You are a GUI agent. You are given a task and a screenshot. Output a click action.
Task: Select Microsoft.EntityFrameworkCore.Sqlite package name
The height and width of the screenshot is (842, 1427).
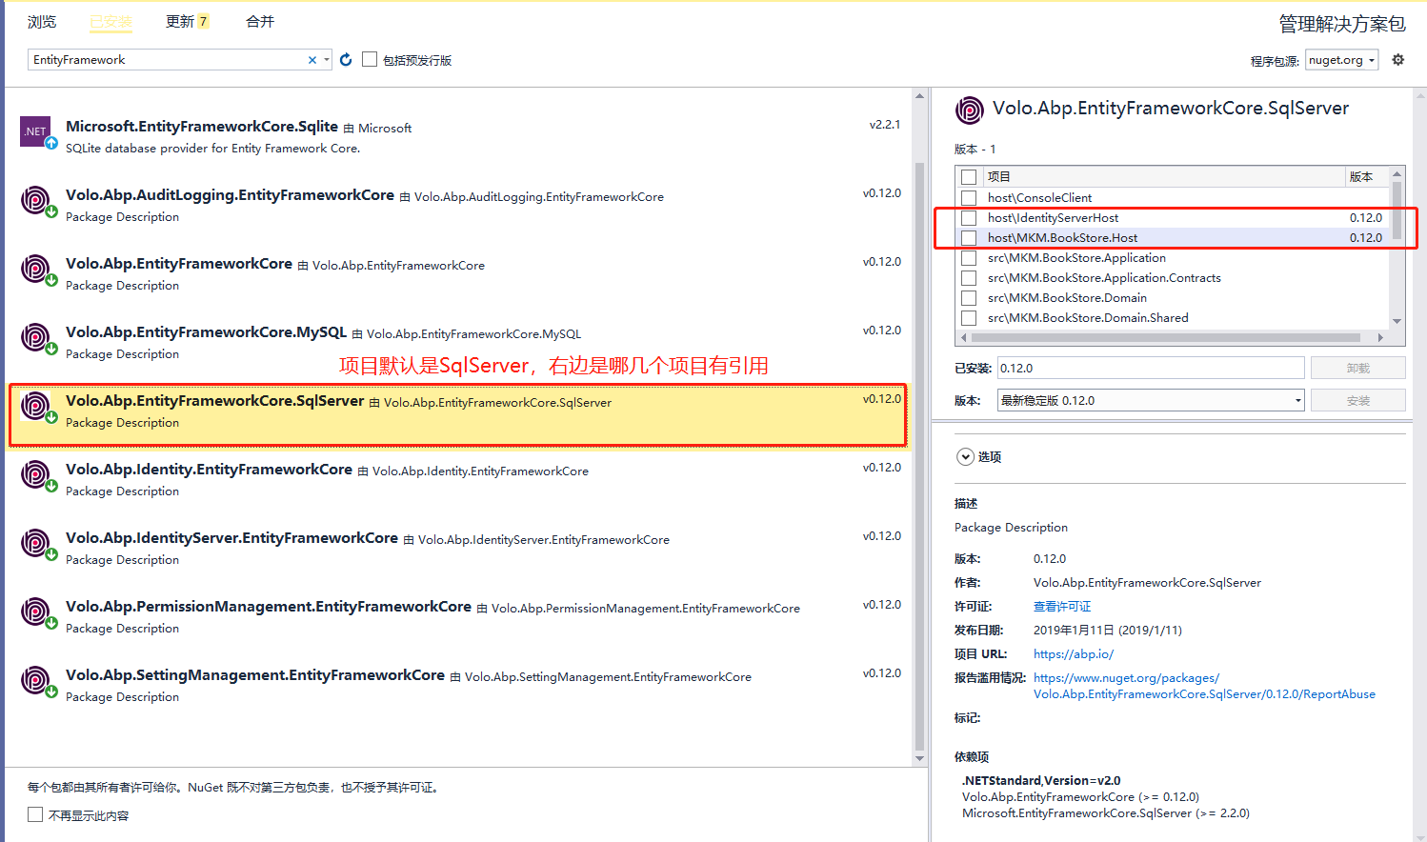pos(202,127)
